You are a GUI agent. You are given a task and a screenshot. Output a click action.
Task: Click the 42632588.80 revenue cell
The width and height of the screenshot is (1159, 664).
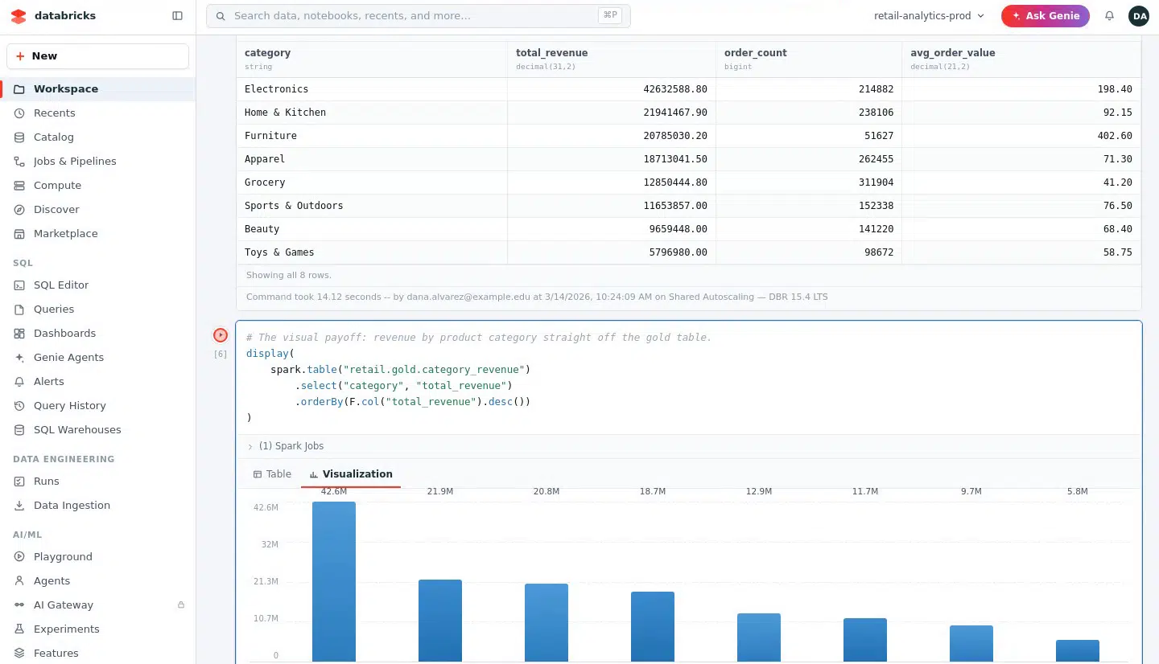pos(612,89)
